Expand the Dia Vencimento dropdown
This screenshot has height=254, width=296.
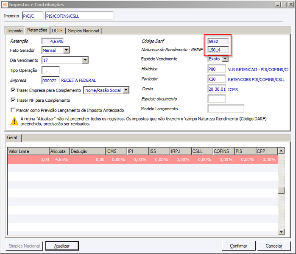point(85,60)
